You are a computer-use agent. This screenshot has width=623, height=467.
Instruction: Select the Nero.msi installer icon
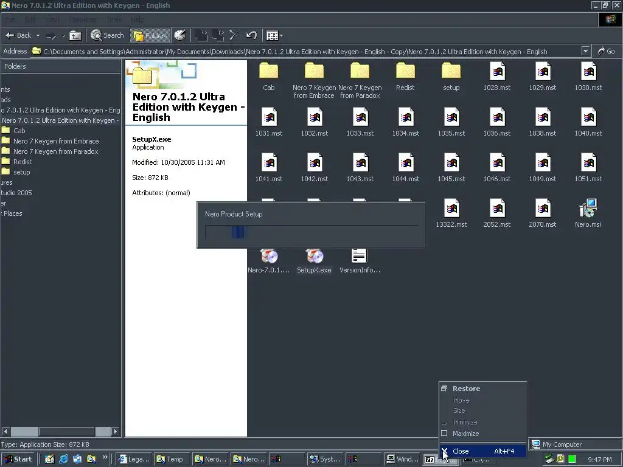[x=588, y=208]
